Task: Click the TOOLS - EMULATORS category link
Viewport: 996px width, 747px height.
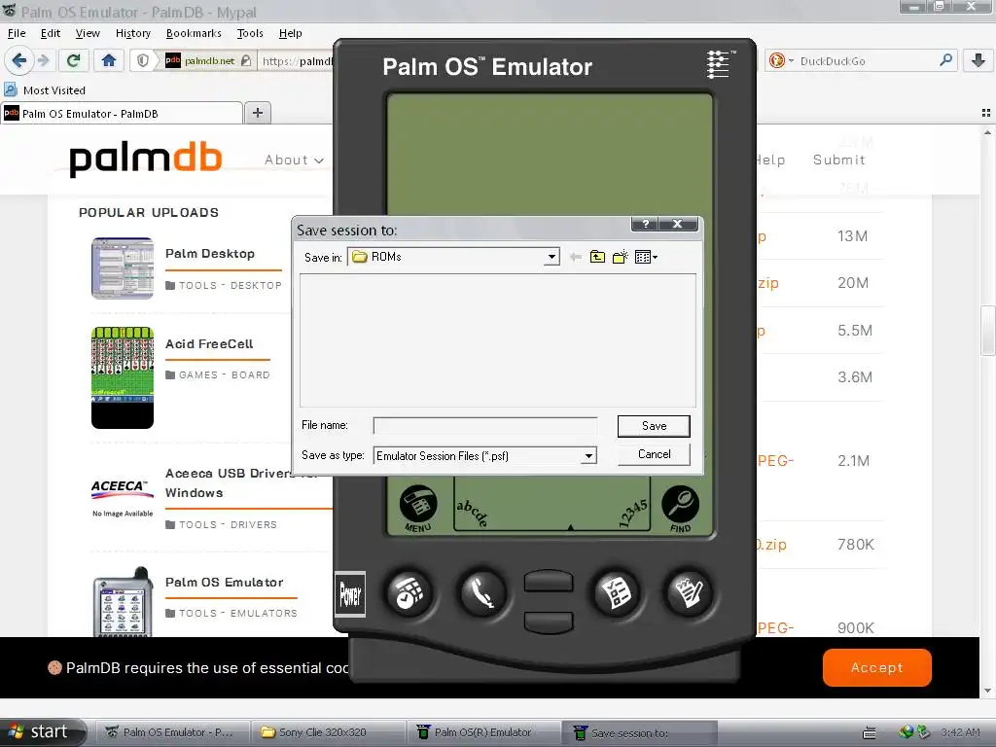Action: [238, 613]
